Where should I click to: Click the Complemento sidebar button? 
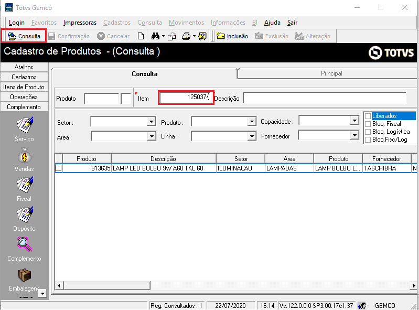pos(24,107)
